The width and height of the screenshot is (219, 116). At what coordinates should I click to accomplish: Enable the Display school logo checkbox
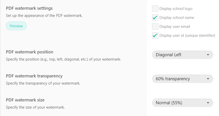coord(155,9)
